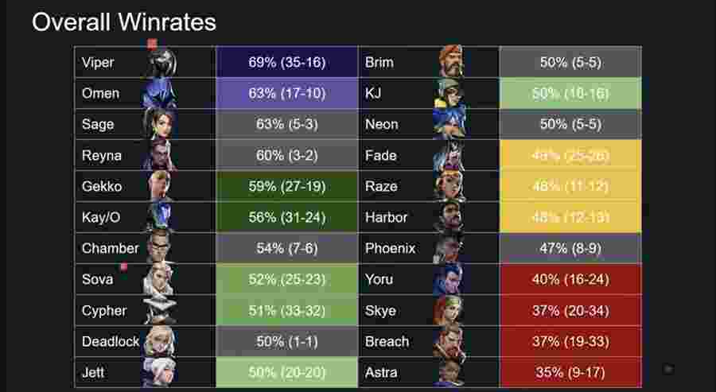The height and width of the screenshot is (392, 716).
Task: Click the red 35% (9-17) Astra cell
Action: 570,372
